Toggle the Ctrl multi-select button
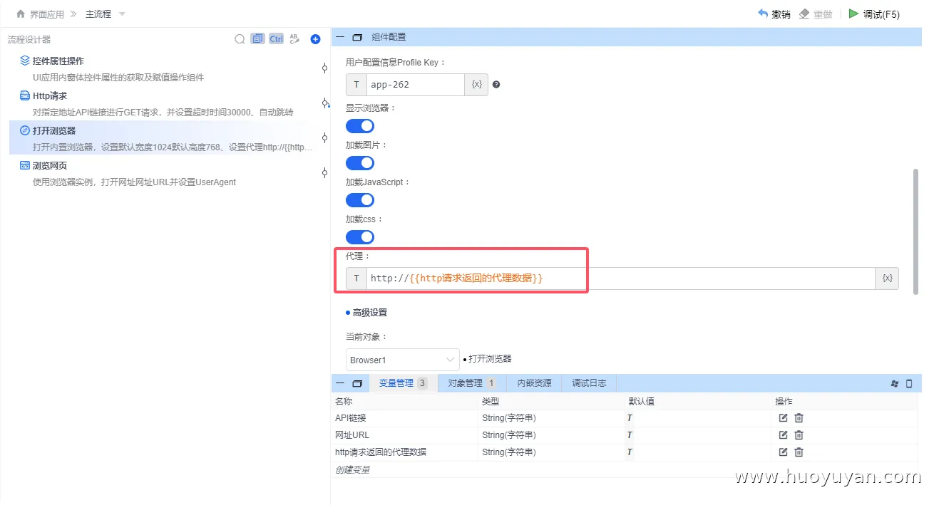This screenshot has height=505, width=929. [x=277, y=39]
